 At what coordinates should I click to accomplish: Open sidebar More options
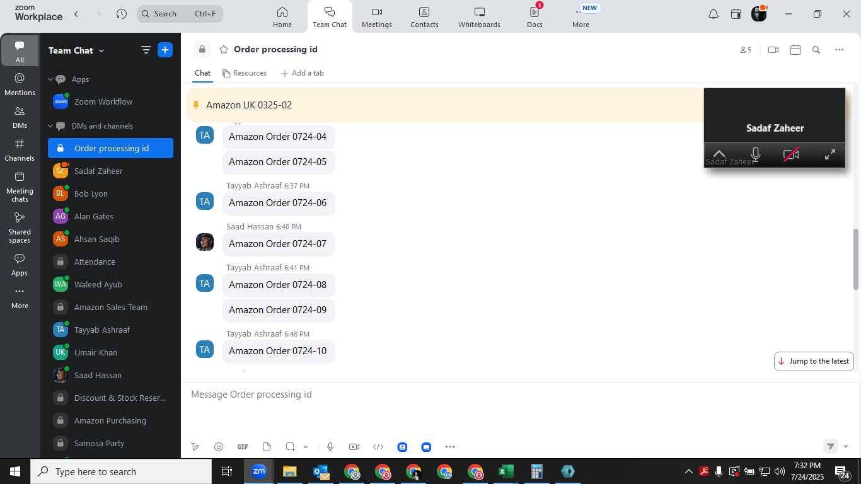(20, 297)
